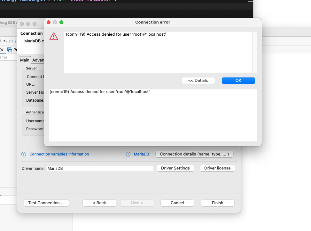Open the MariaDB driver link

[x=141, y=154]
